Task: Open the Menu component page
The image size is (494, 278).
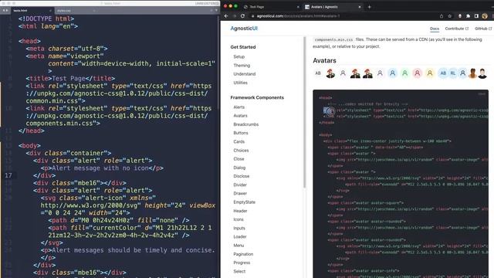Action: coord(239,246)
